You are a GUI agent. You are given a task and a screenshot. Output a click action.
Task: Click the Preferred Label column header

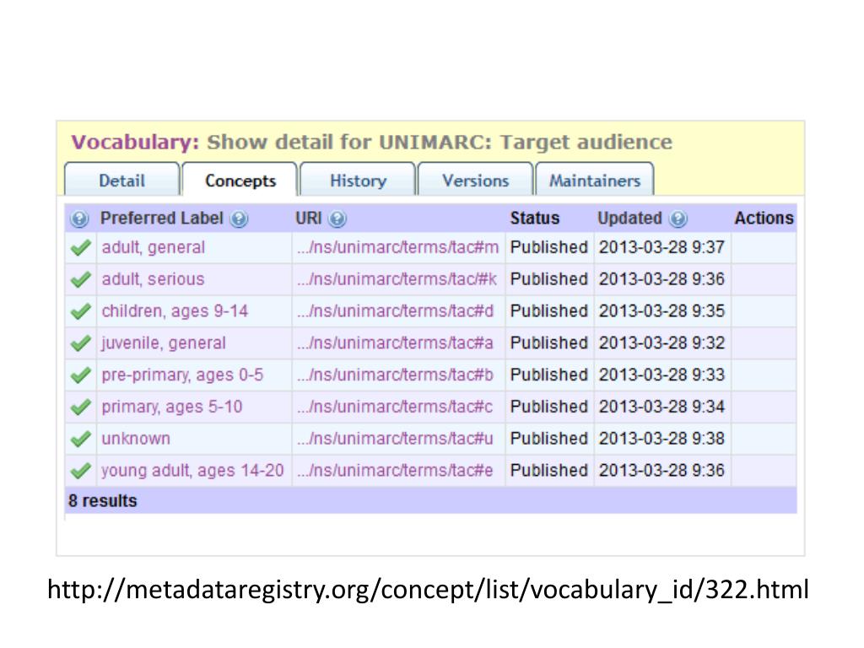(161, 219)
